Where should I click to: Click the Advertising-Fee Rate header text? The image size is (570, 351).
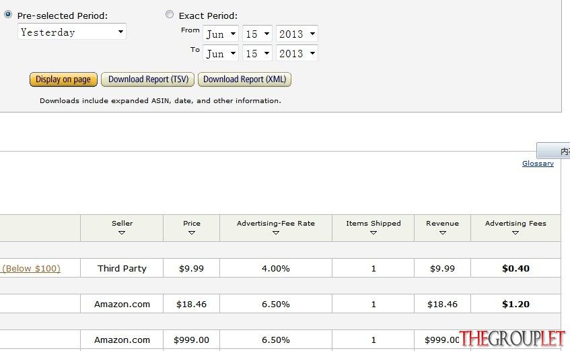click(x=275, y=223)
